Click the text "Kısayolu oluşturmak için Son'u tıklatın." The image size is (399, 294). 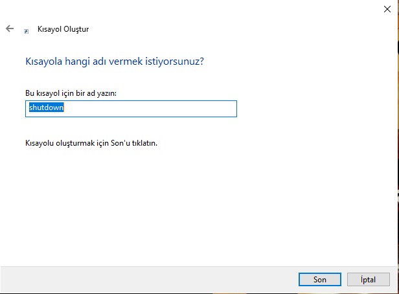91,143
